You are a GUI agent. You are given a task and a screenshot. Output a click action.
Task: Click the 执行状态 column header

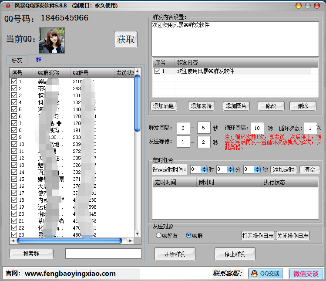[290, 182]
